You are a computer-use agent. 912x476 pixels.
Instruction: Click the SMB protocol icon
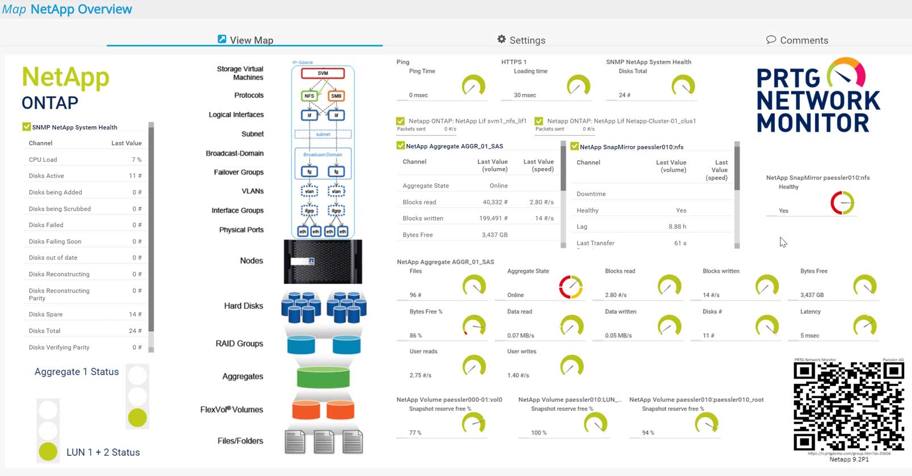pyautogui.click(x=336, y=96)
